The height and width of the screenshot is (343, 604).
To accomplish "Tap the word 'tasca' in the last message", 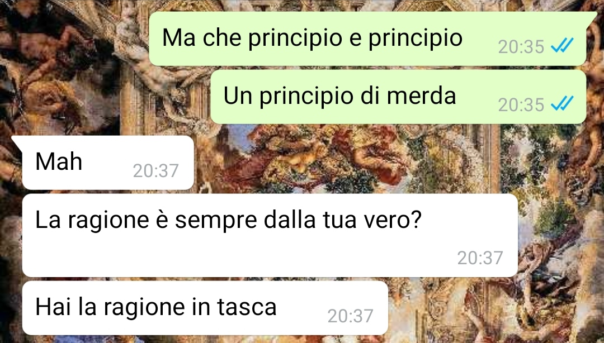I will (x=247, y=307).
